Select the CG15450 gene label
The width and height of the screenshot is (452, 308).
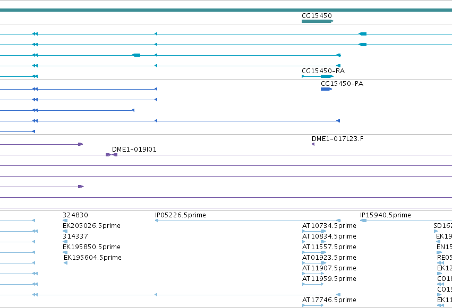tap(317, 16)
